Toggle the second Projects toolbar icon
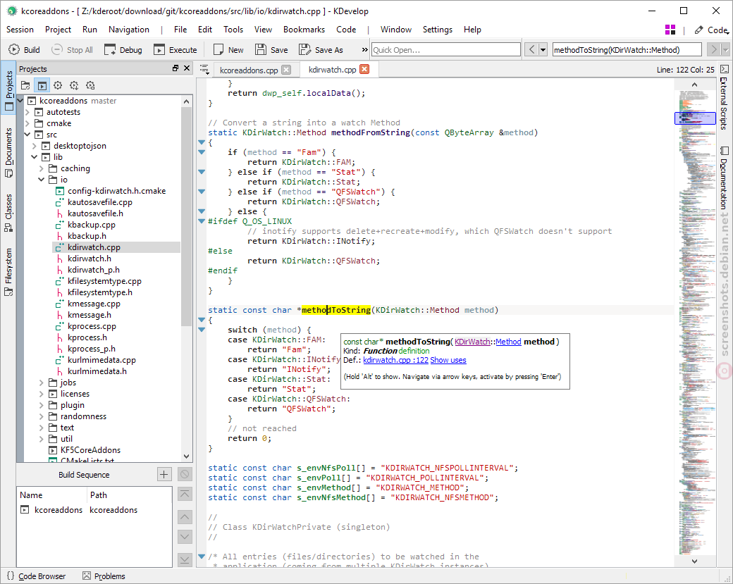 coord(42,85)
